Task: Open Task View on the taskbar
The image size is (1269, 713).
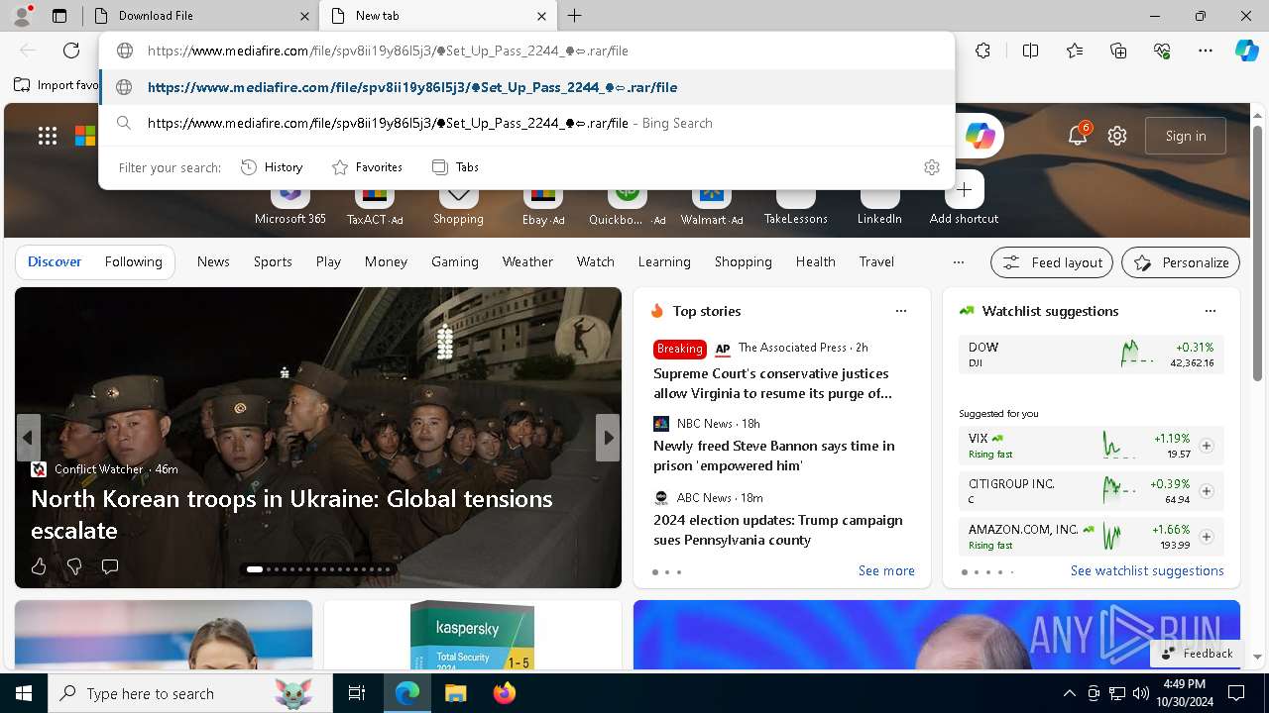Action: coord(357,693)
